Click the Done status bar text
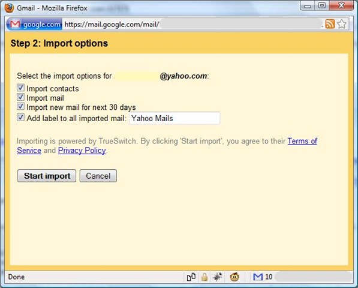 (16, 277)
